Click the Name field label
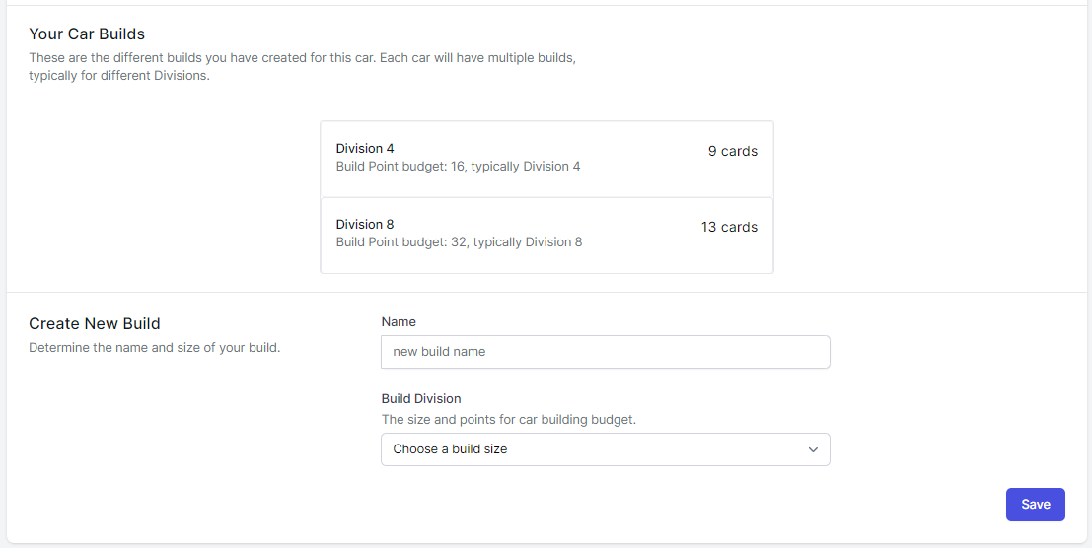The image size is (1092, 548). (399, 322)
